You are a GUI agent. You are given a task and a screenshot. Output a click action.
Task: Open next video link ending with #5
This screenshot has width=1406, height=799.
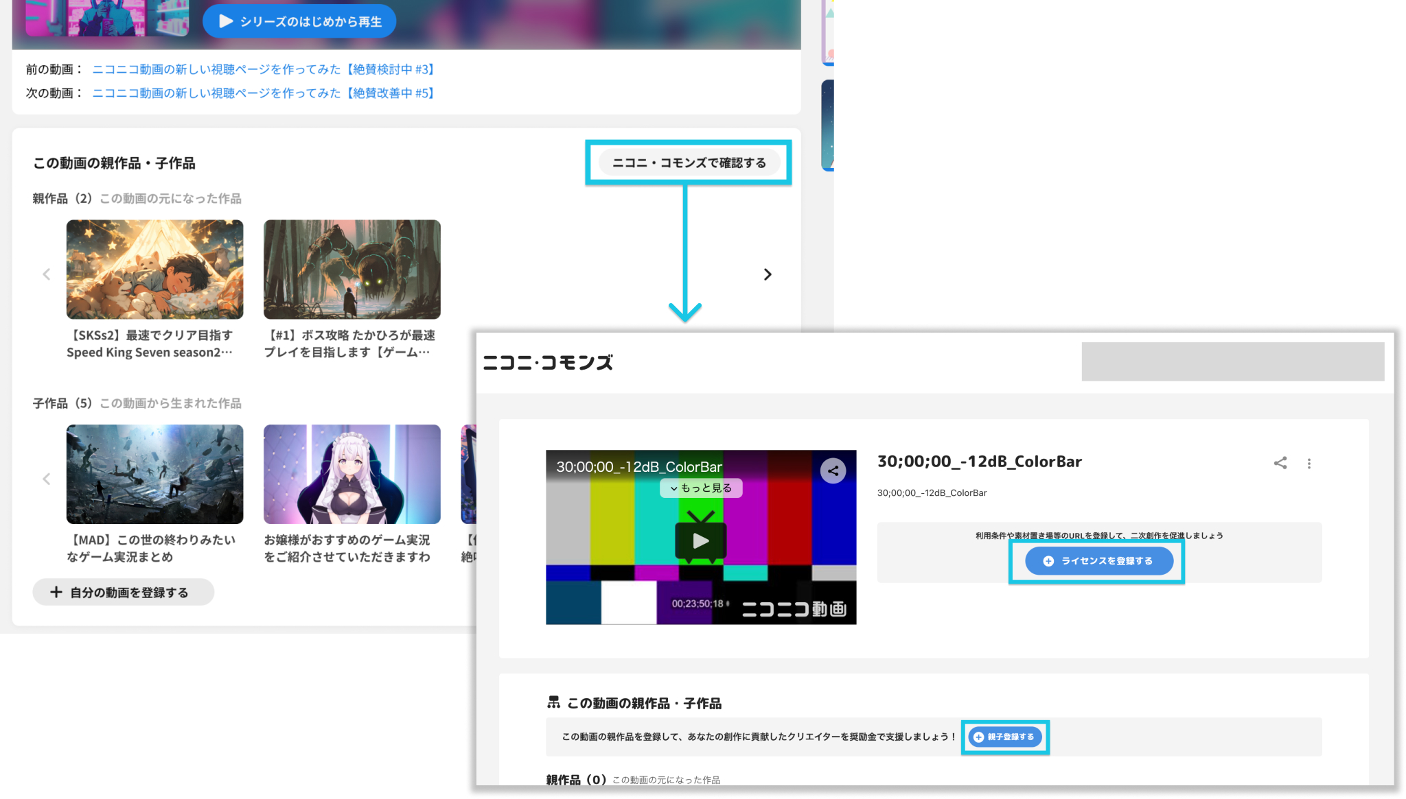point(264,93)
